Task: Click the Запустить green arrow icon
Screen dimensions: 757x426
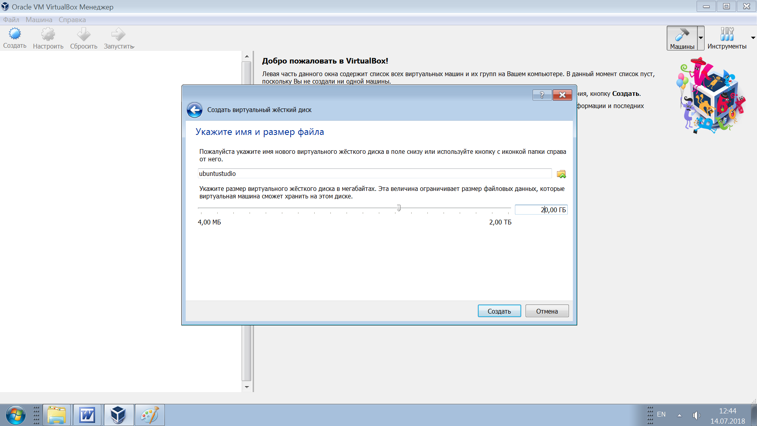Action: pyautogui.click(x=118, y=35)
